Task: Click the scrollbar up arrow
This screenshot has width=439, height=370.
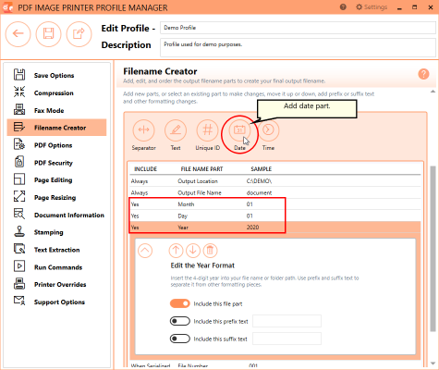Action: (x=433, y=92)
